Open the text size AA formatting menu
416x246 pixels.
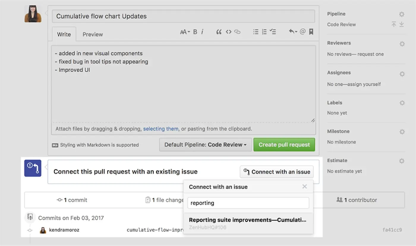tap(185, 32)
